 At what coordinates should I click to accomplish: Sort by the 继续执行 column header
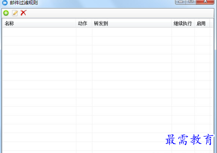(183, 23)
